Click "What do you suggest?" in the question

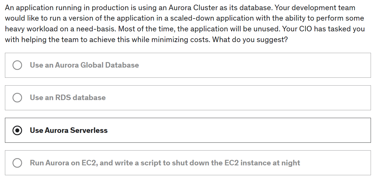250,39
